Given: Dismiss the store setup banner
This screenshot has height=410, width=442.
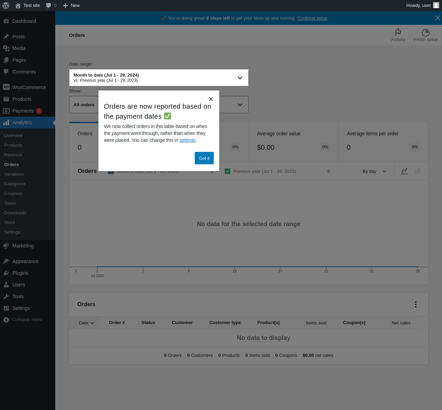Looking at the screenshot, I should point(438,18).
